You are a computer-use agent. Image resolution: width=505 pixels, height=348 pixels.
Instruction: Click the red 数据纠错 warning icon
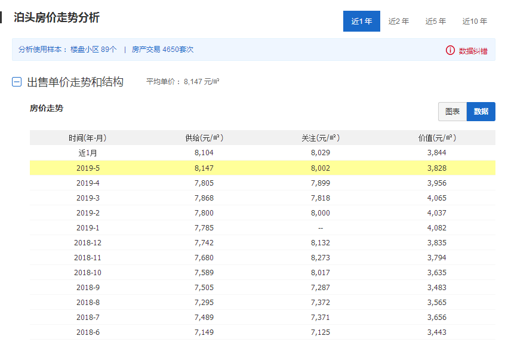coord(450,50)
